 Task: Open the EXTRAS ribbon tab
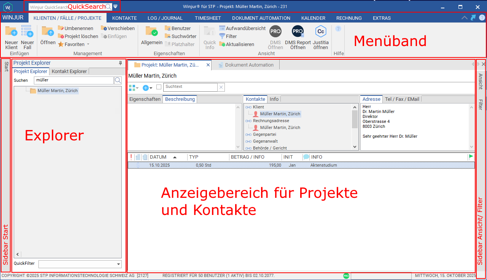click(x=382, y=18)
